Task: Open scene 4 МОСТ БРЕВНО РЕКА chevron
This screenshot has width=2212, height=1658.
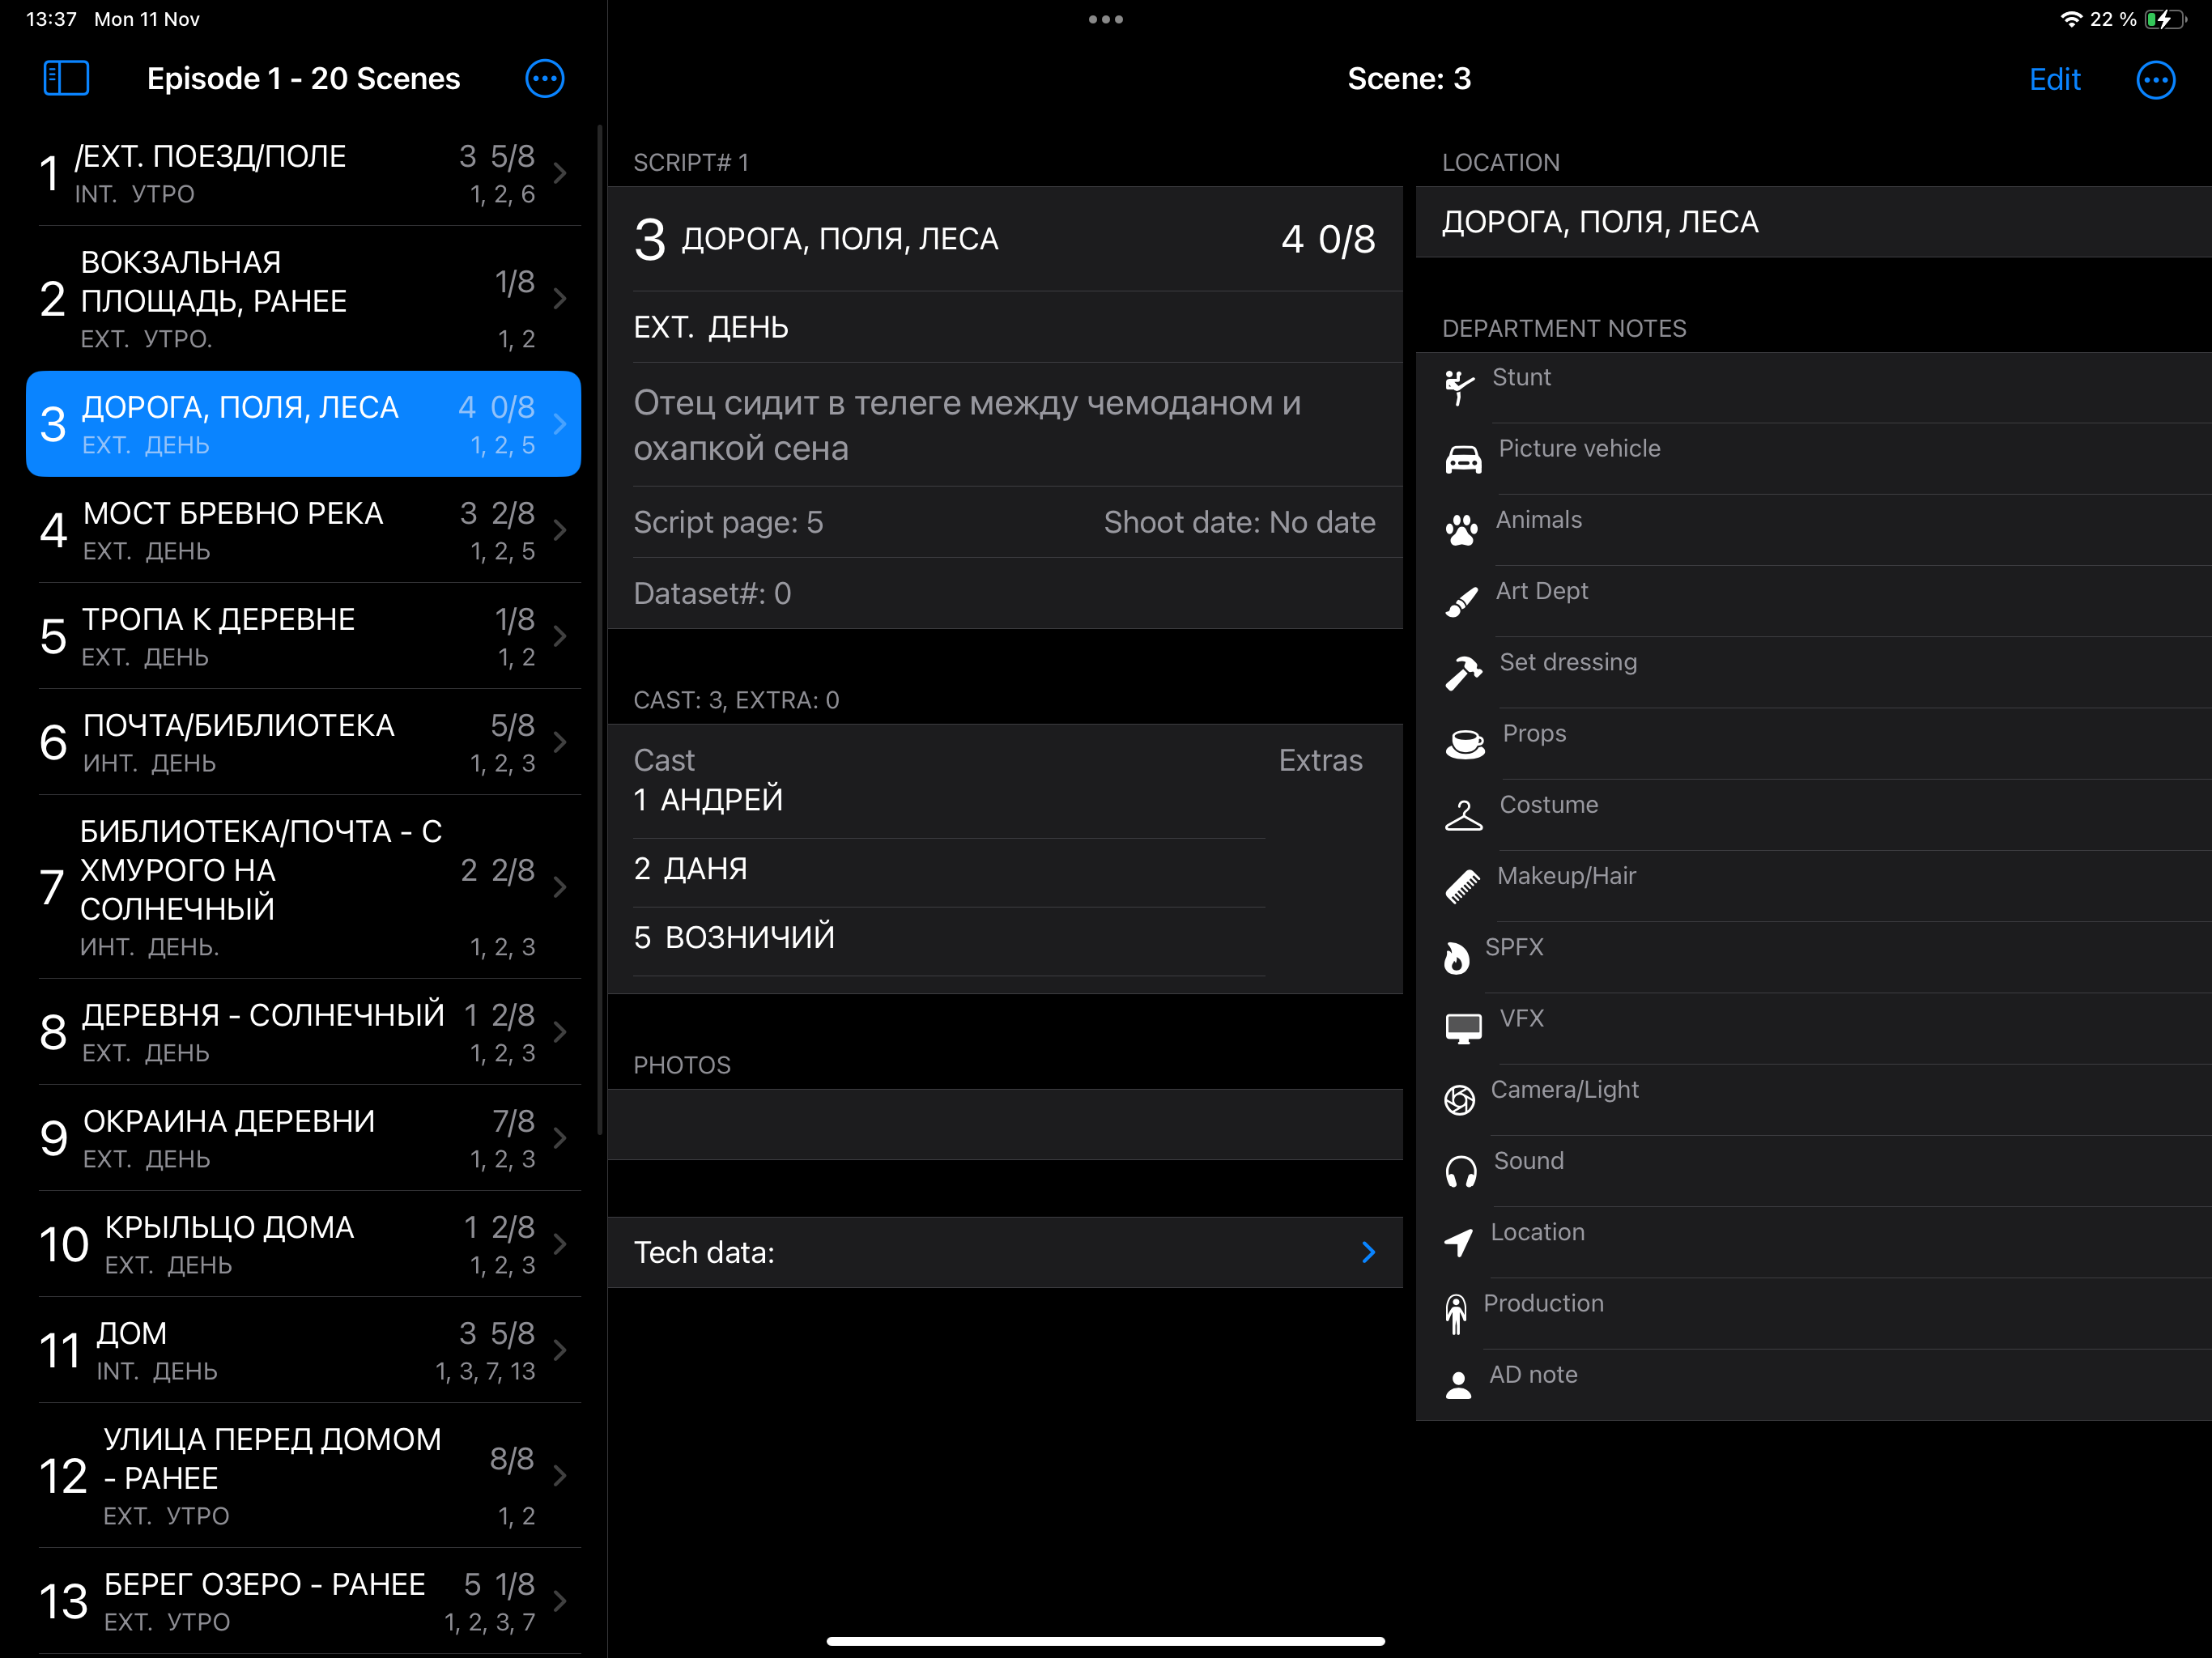Action: click(560, 530)
